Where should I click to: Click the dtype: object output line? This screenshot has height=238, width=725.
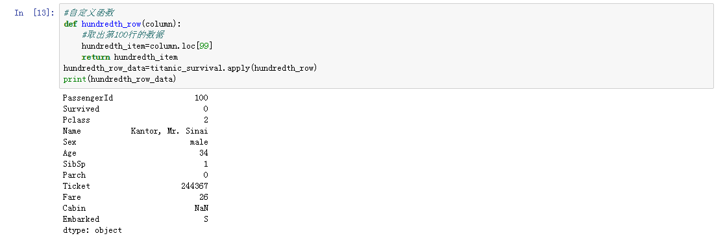point(92,230)
